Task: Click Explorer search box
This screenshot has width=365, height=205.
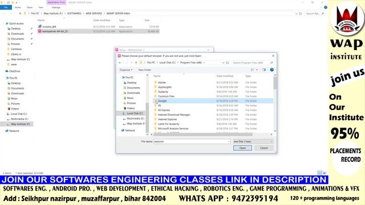Action: (314, 14)
